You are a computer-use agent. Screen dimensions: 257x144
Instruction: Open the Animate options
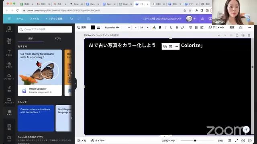click(x=216, y=28)
